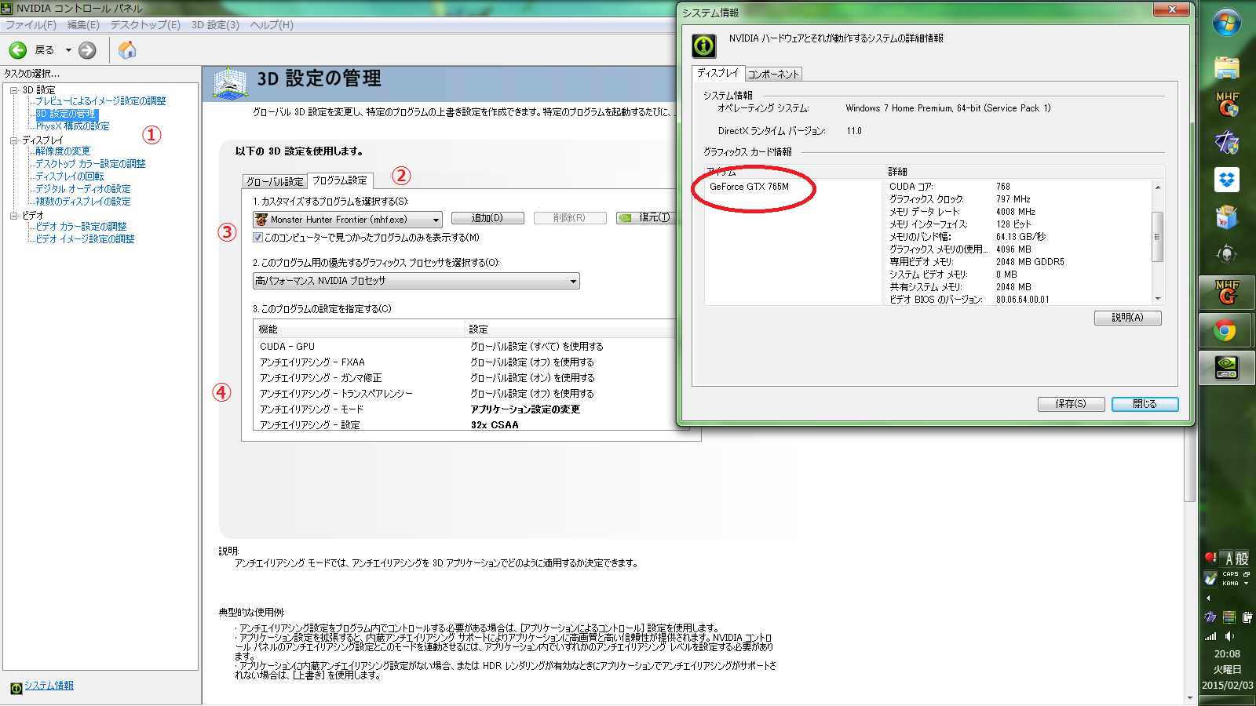1256x706 pixels.
Task: Select the プログラム設定 tab
Action: pos(340,180)
